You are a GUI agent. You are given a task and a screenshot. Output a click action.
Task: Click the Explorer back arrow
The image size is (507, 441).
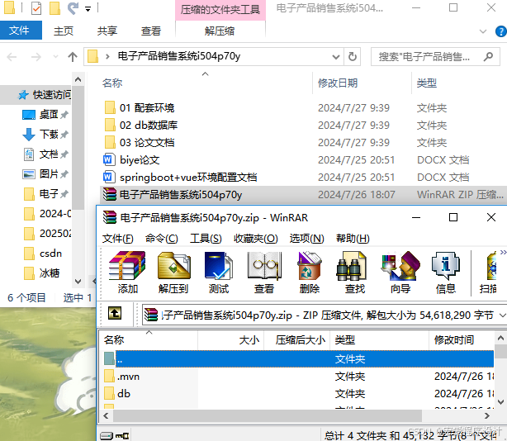[x=12, y=57]
